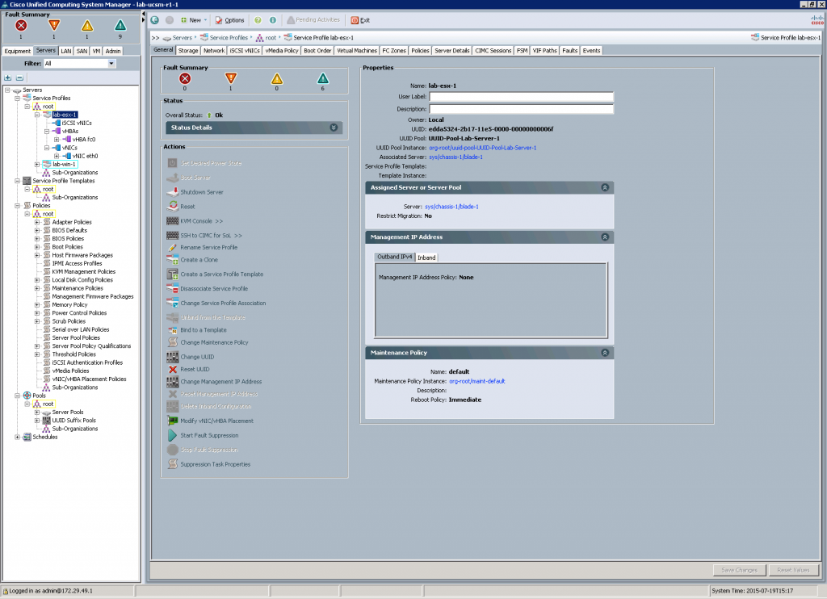
Task: Click the info icon in toolbar
Action: click(273, 20)
